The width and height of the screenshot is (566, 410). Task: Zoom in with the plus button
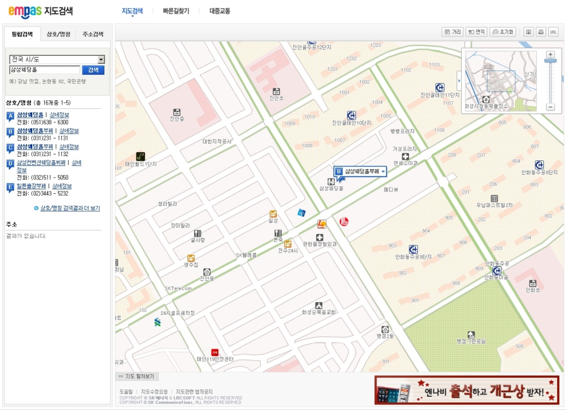click(x=551, y=55)
